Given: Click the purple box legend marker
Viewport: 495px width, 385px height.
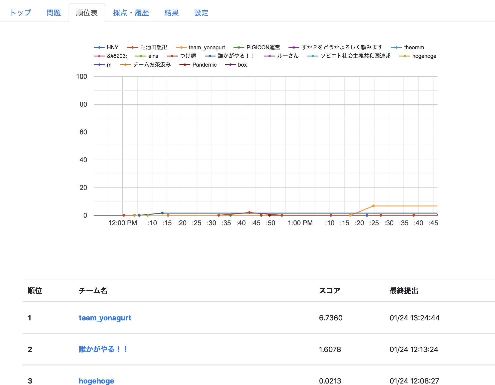Looking at the screenshot, I should pos(230,65).
